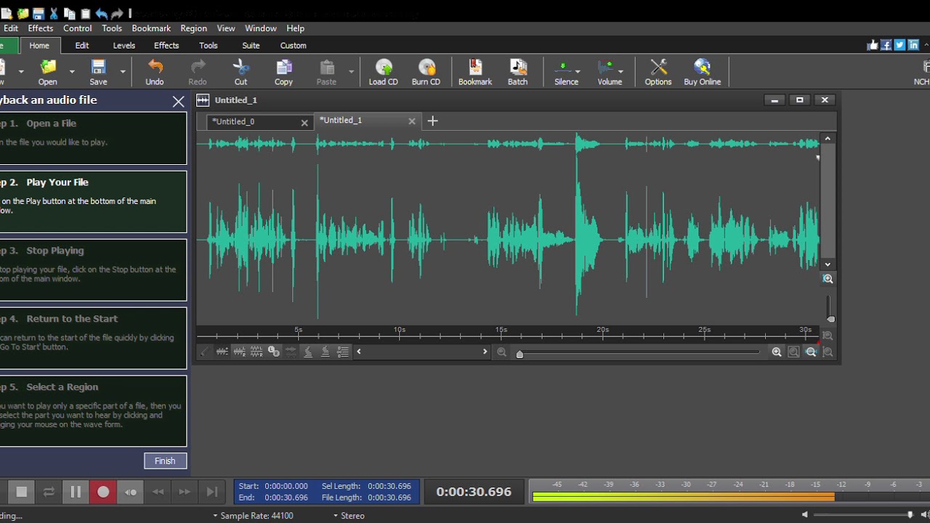Click the vertical zoom slider handle
This screenshot has width=930, height=523.
coord(830,318)
